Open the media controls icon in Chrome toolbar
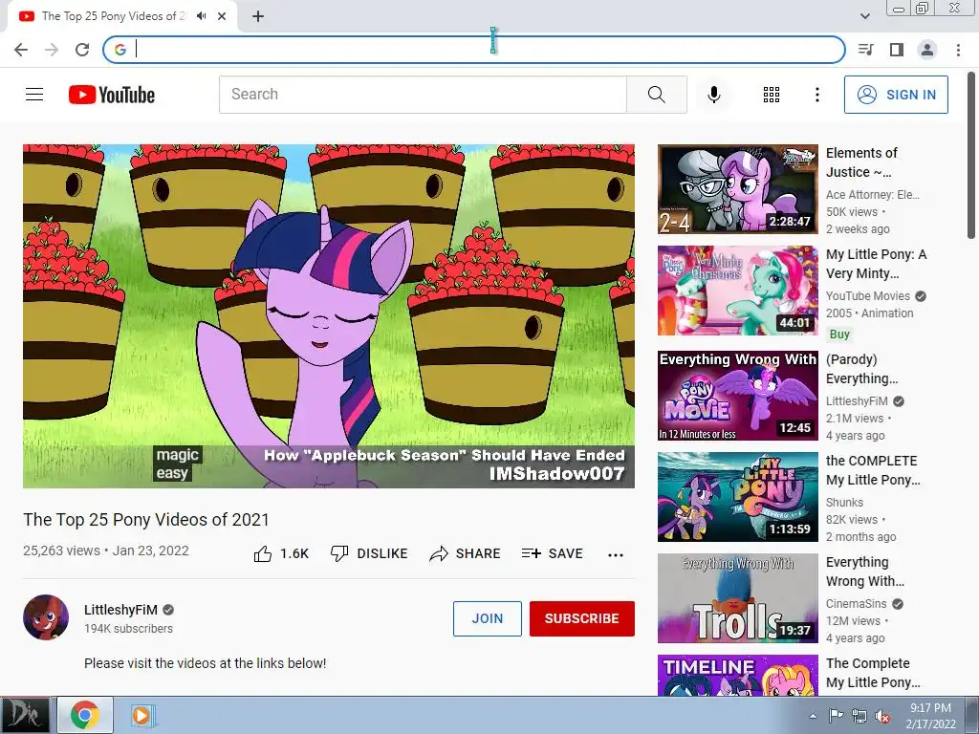The height and width of the screenshot is (734, 979). click(x=865, y=50)
